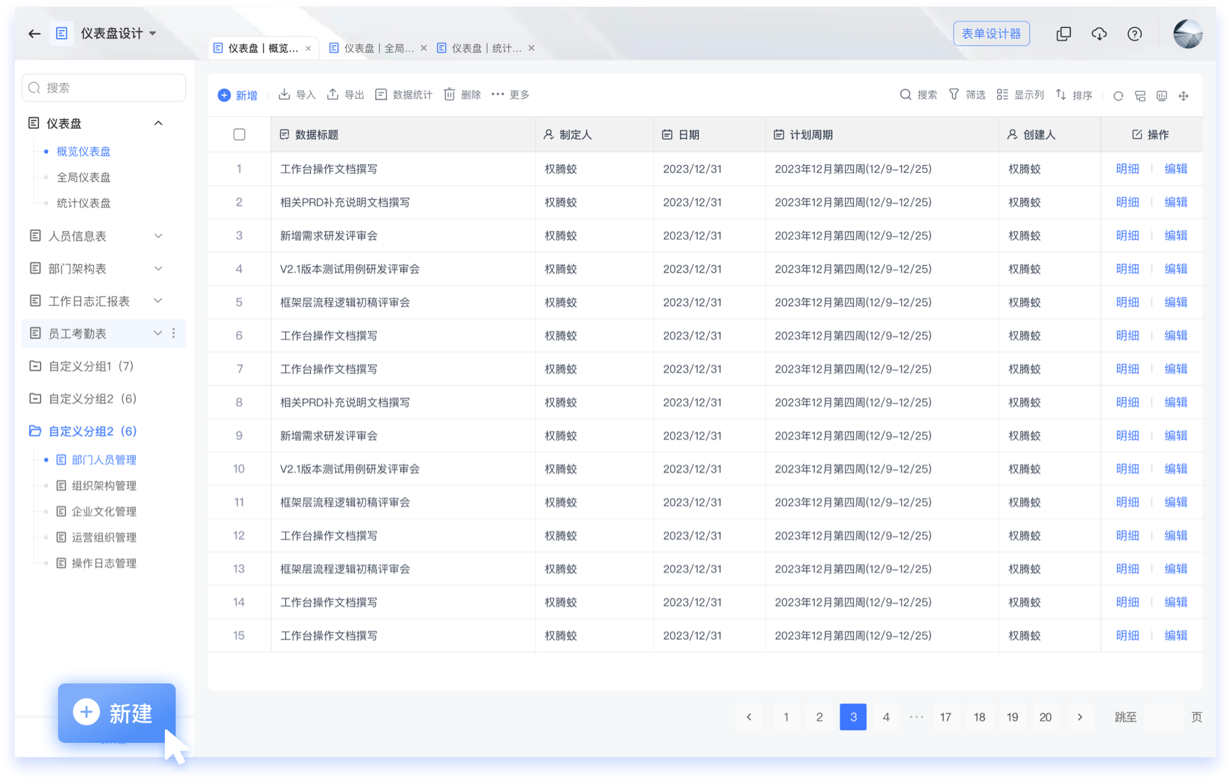Open the help question mark icon

point(1134,34)
